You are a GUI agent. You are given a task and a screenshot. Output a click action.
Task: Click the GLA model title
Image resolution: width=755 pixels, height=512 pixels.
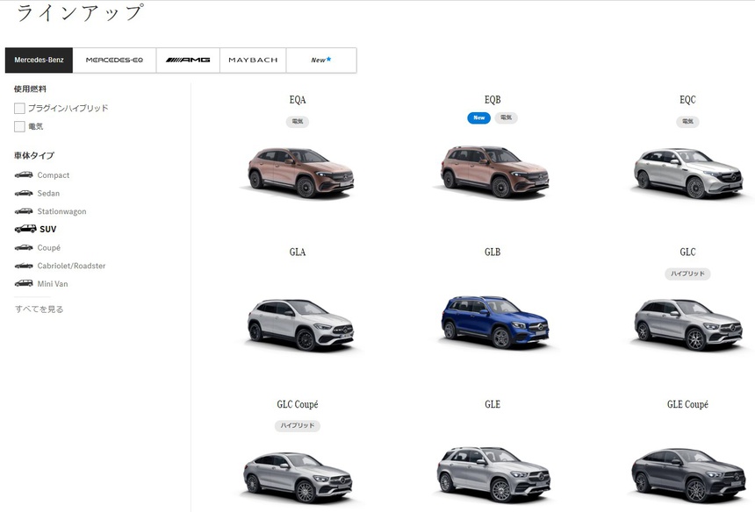point(298,252)
